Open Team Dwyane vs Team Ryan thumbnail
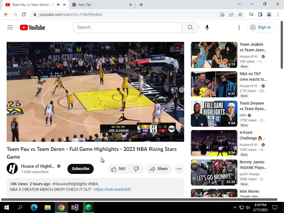Image resolution: width=284 pixels, height=213 pixels. (214, 114)
